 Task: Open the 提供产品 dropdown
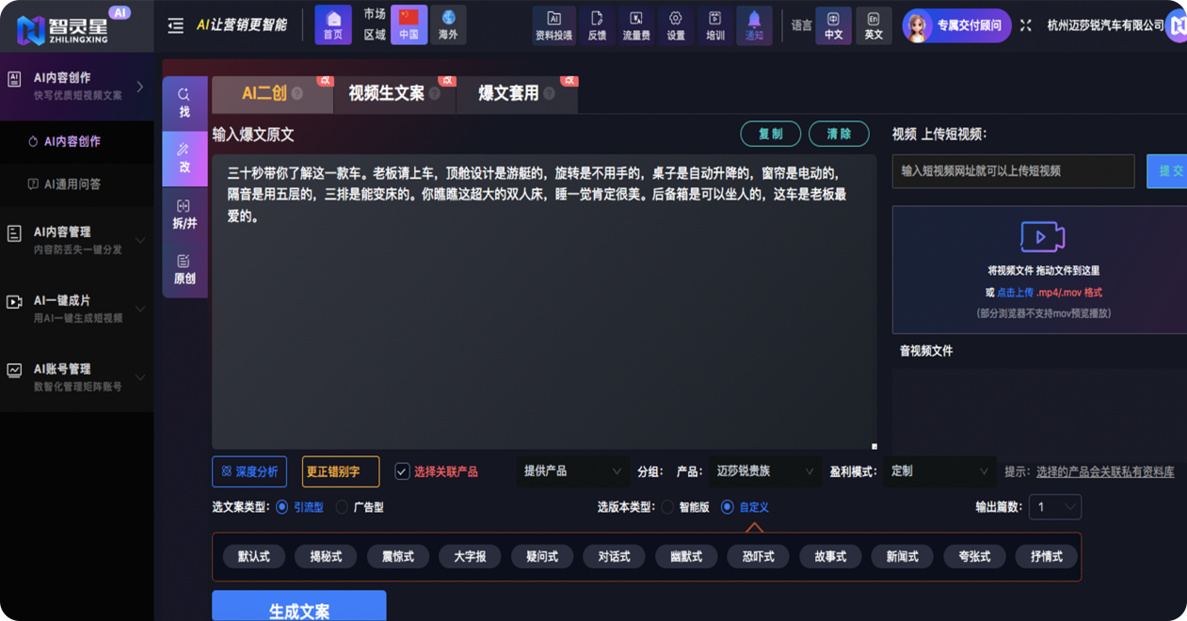570,471
